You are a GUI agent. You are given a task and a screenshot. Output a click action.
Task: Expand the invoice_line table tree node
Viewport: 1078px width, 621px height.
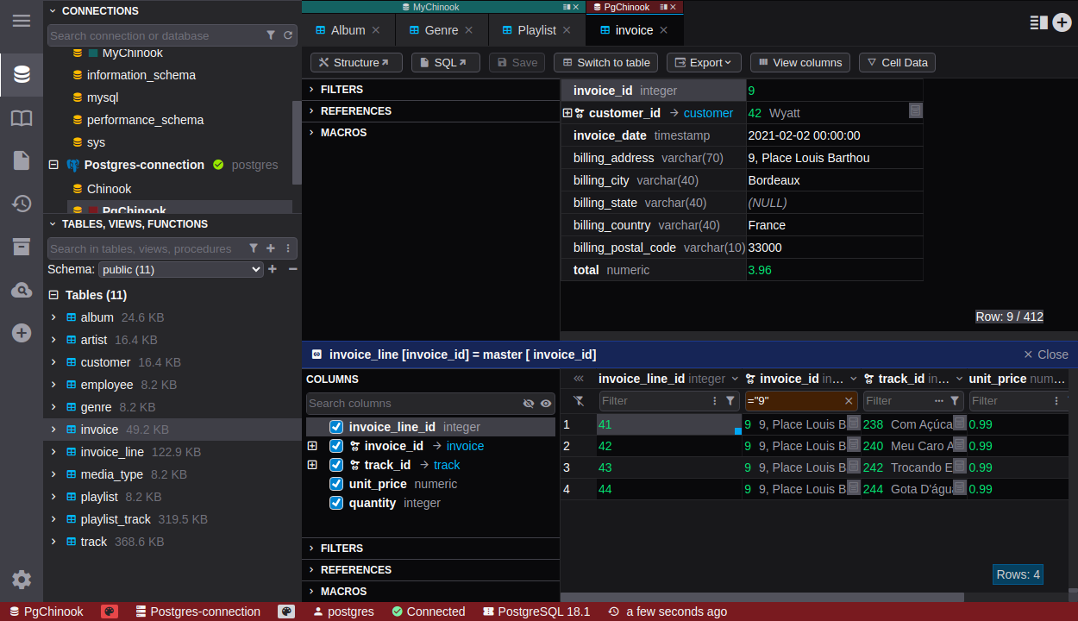click(x=53, y=452)
